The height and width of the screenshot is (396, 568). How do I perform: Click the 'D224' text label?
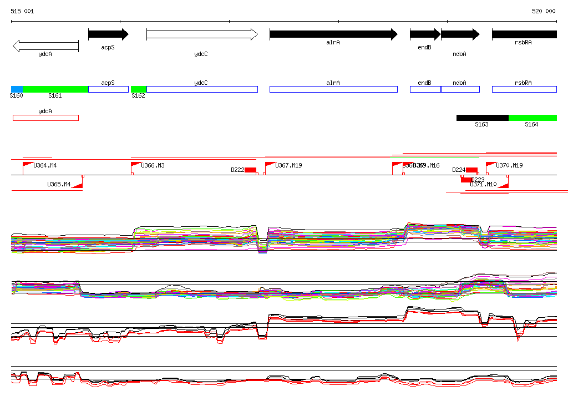[459, 170]
